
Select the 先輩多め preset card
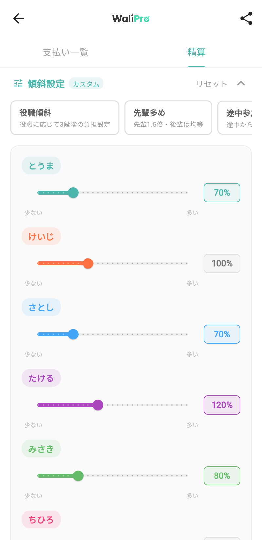[x=168, y=117]
